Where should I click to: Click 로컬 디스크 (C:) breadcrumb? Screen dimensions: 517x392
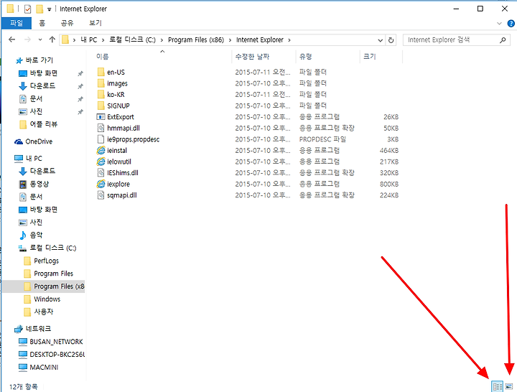[x=132, y=40]
